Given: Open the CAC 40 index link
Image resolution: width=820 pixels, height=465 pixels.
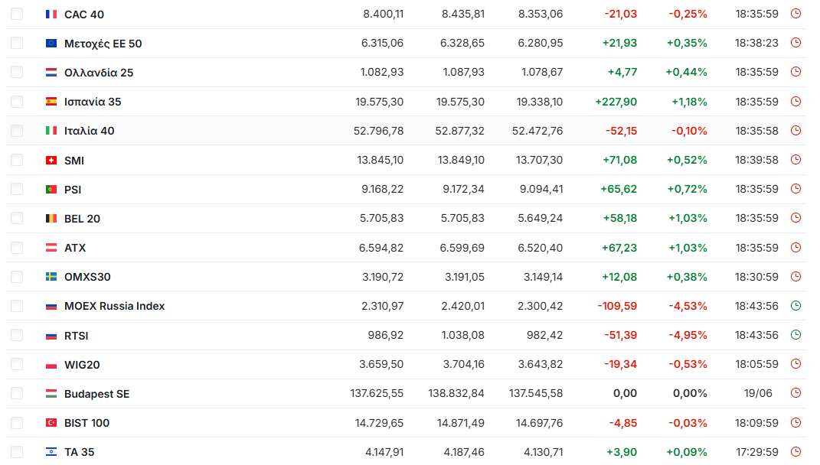Looking at the screenshot, I should coord(84,15).
